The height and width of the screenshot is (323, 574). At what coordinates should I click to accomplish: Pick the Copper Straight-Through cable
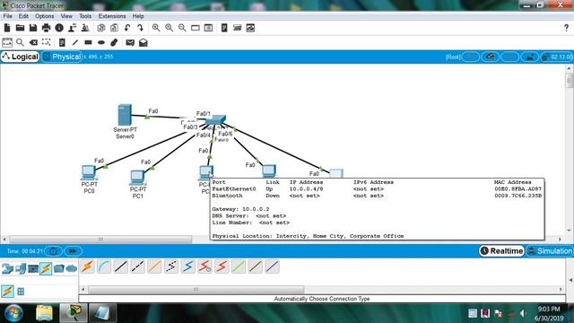(x=121, y=266)
